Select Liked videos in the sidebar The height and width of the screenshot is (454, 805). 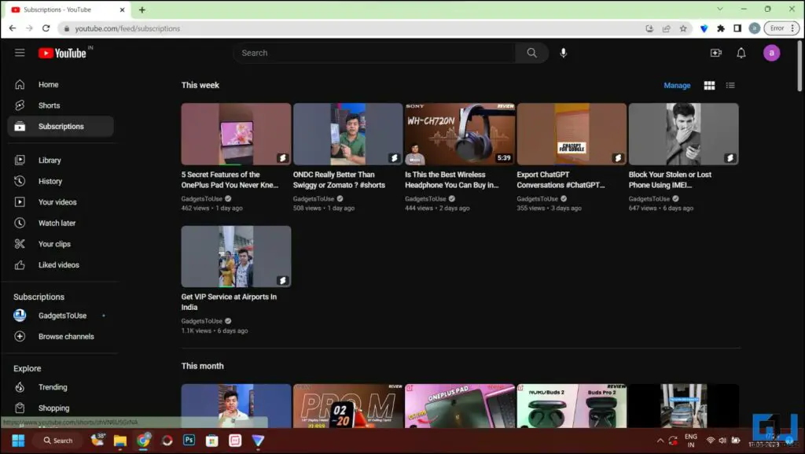click(x=60, y=264)
